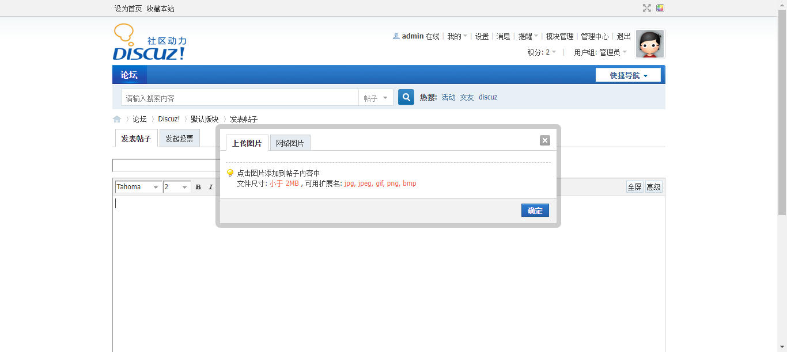This screenshot has width=787, height=352.
Task: Toggle italic formatting in editor
Action: pyautogui.click(x=210, y=187)
